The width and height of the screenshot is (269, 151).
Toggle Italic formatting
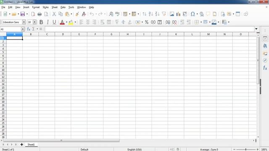point(47,22)
